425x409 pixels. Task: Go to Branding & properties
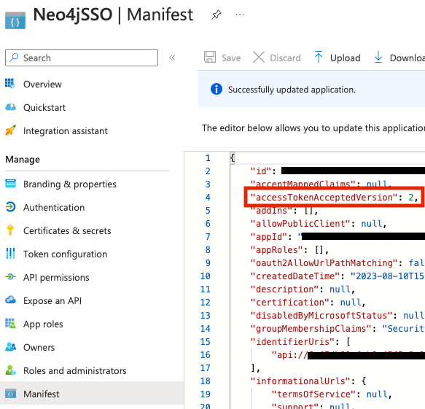[x=70, y=184]
